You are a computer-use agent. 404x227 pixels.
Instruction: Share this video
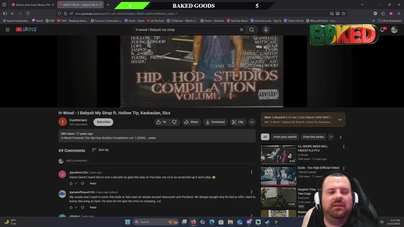click(x=191, y=122)
